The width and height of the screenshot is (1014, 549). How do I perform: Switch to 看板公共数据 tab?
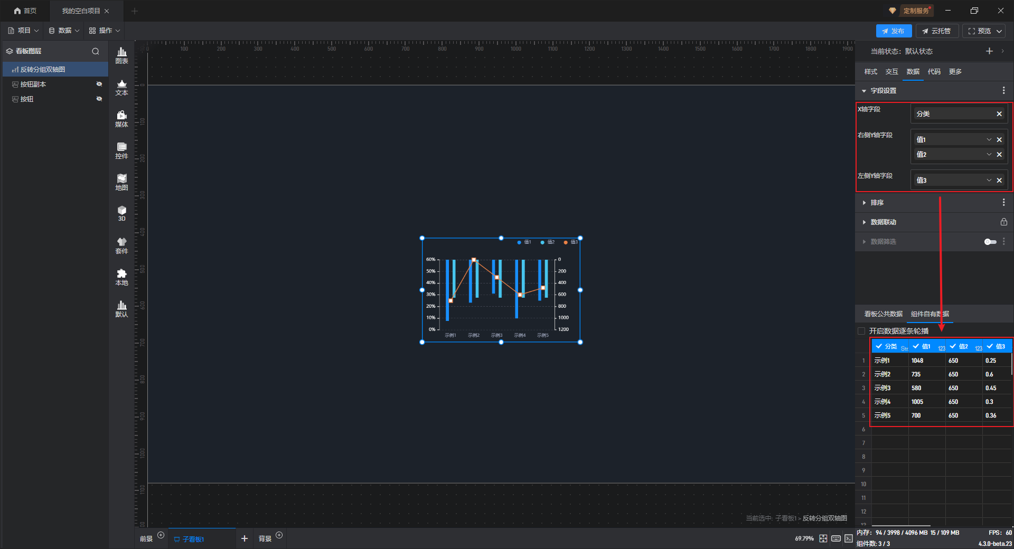tap(883, 314)
